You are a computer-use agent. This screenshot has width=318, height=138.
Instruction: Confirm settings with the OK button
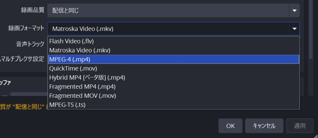tap(230, 126)
